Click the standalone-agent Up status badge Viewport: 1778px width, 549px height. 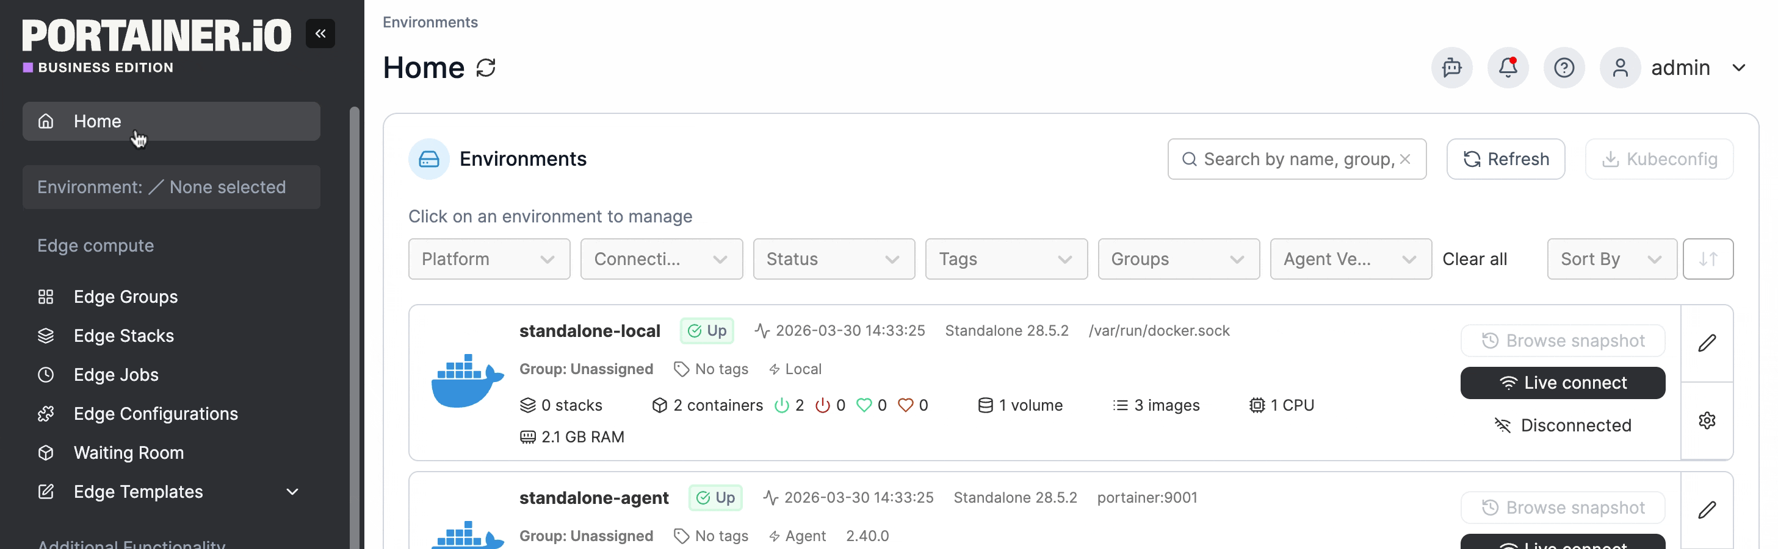[x=715, y=497]
